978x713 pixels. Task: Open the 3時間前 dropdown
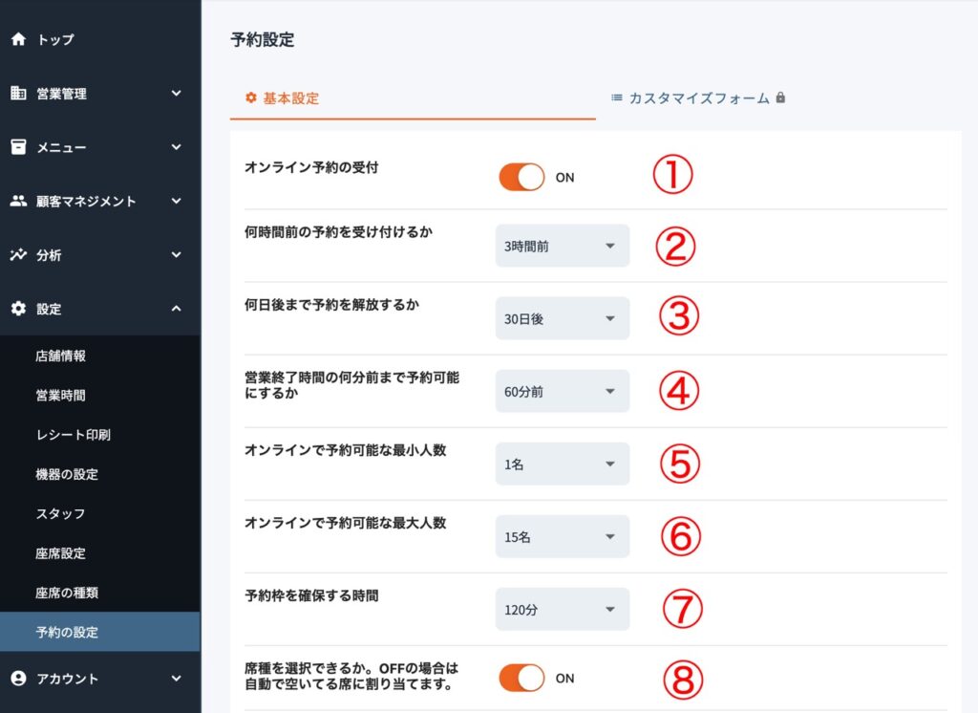tap(562, 246)
